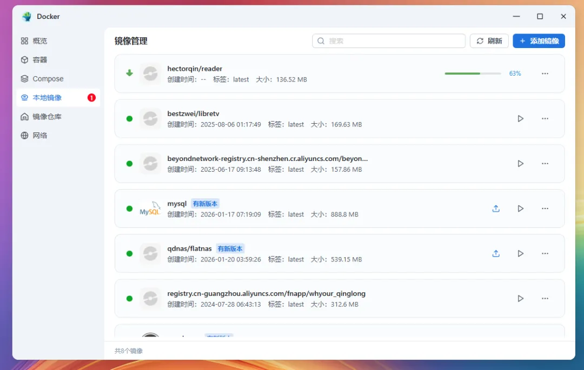Image resolution: width=584 pixels, height=370 pixels.
Task: Click the bestzwei/libretv image thumbnail
Action: click(x=150, y=119)
